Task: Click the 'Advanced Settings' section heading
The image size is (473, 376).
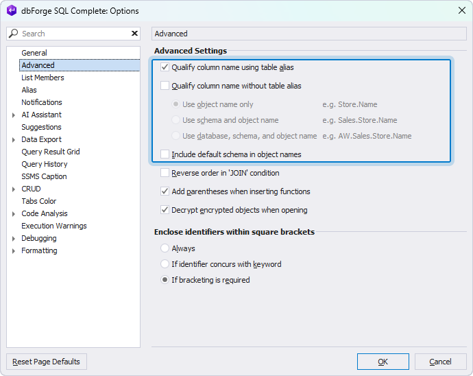Action: click(191, 51)
